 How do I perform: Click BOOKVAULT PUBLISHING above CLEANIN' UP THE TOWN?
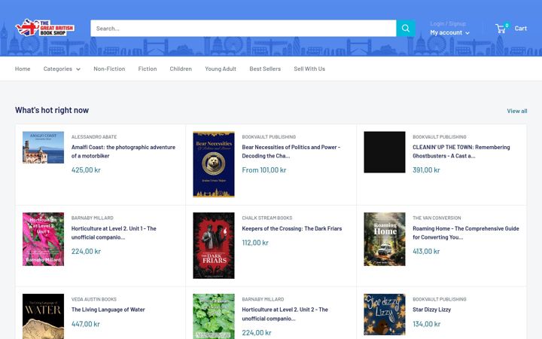[x=440, y=137]
